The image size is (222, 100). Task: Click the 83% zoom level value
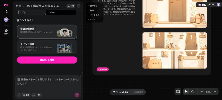(x=208, y=92)
